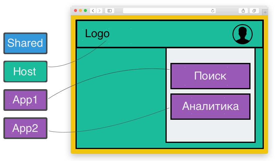
Task: Select the purple App1 box
Action: [x=25, y=100]
